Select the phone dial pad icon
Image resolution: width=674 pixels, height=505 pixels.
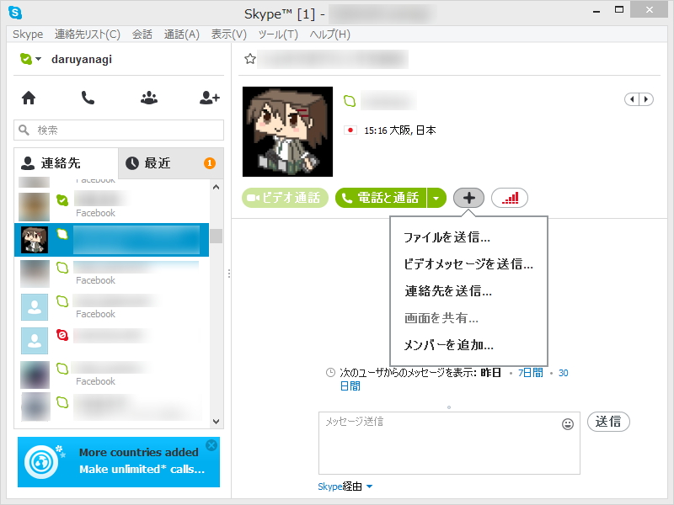click(x=88, y=98)
